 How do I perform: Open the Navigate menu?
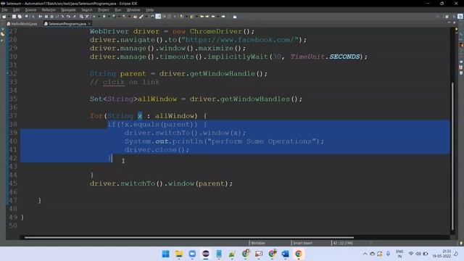tap(68, 9)
